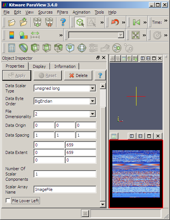Apply the Extract Subset filter icon
170x220 pixels.
pos(70,48)
